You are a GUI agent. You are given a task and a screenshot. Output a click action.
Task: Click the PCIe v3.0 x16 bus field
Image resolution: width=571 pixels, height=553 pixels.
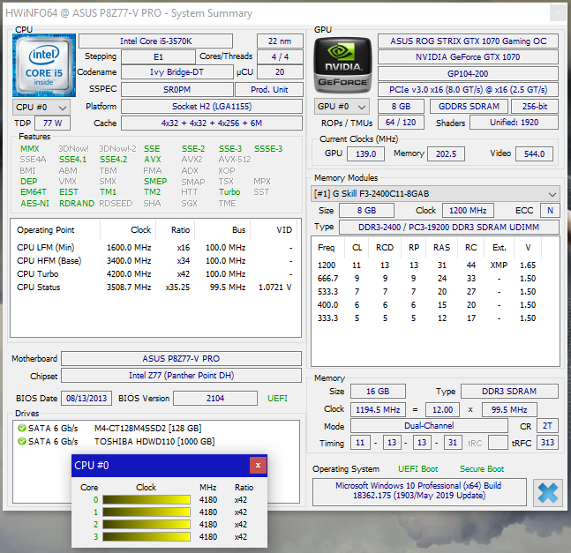pos(468,90)
